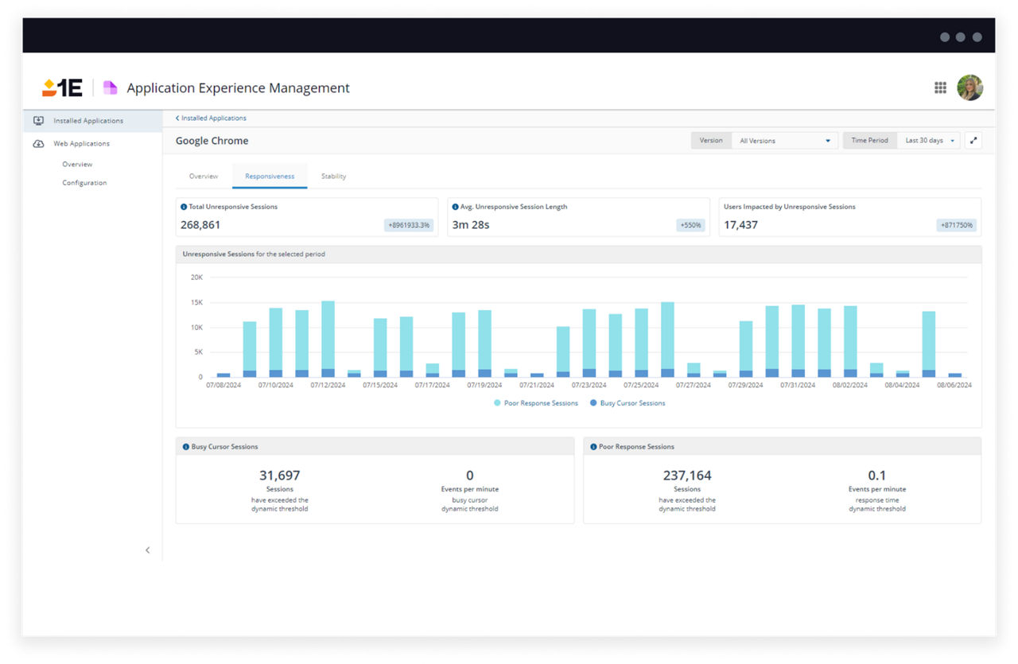The image size is (1018, 664).
Task: Open the All Versions dropdown
Action: [785, 141]
